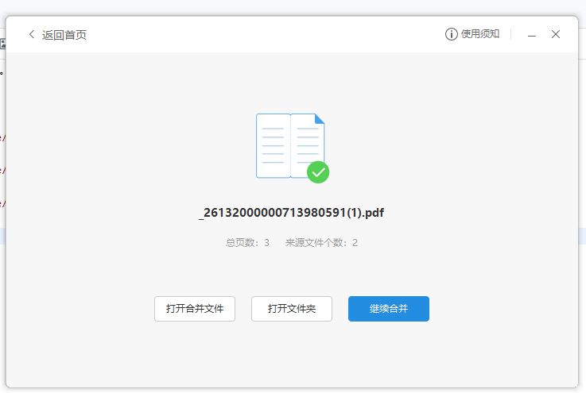Open the merged file with 打开合并文件
Viewport: 586px width, 393px height.
pos(195,309)
